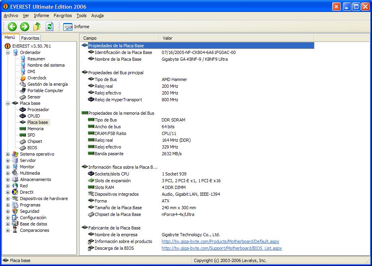Select DMI in the tree
The image size is (372, 266).
31,71
